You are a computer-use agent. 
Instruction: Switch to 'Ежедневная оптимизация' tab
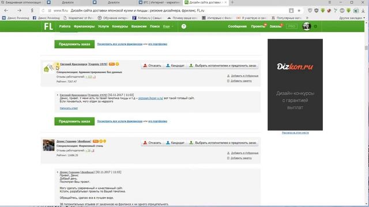click(x=21, y=2)
